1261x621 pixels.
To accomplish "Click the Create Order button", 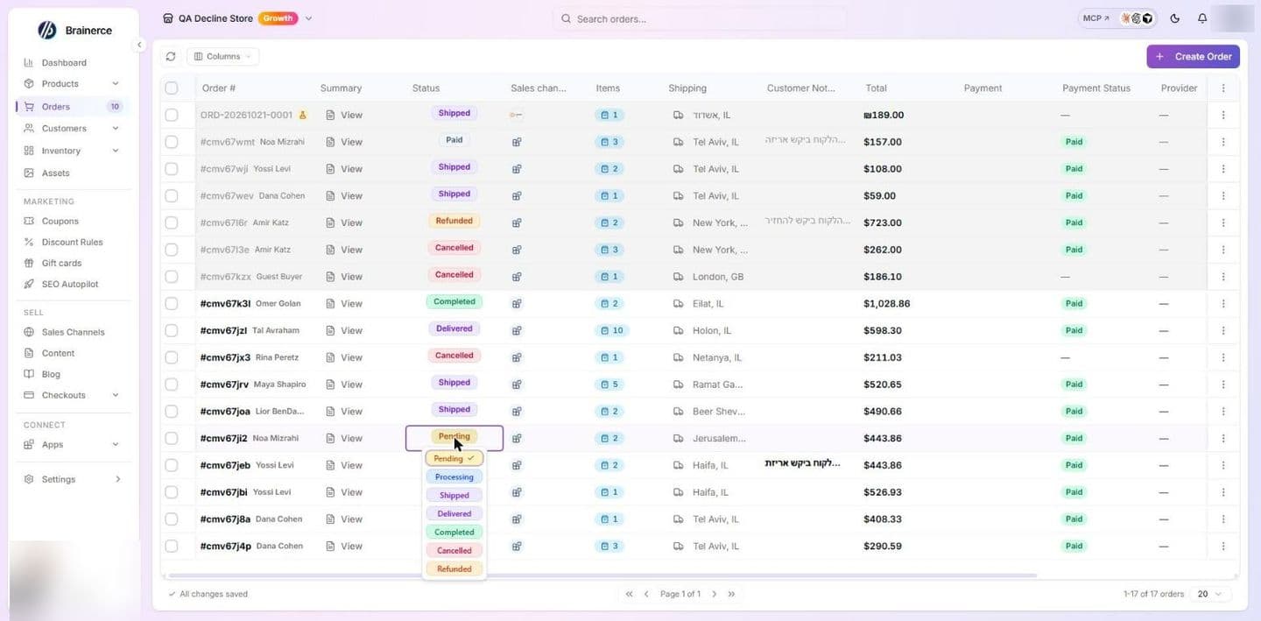I will point(1193,56).
